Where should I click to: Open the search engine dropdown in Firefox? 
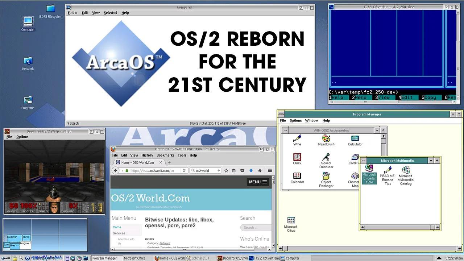pyautogui.click(x=193, y=170)
